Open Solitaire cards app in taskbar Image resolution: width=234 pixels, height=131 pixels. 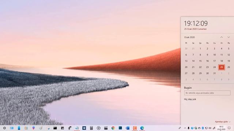[x=84, y=128]
